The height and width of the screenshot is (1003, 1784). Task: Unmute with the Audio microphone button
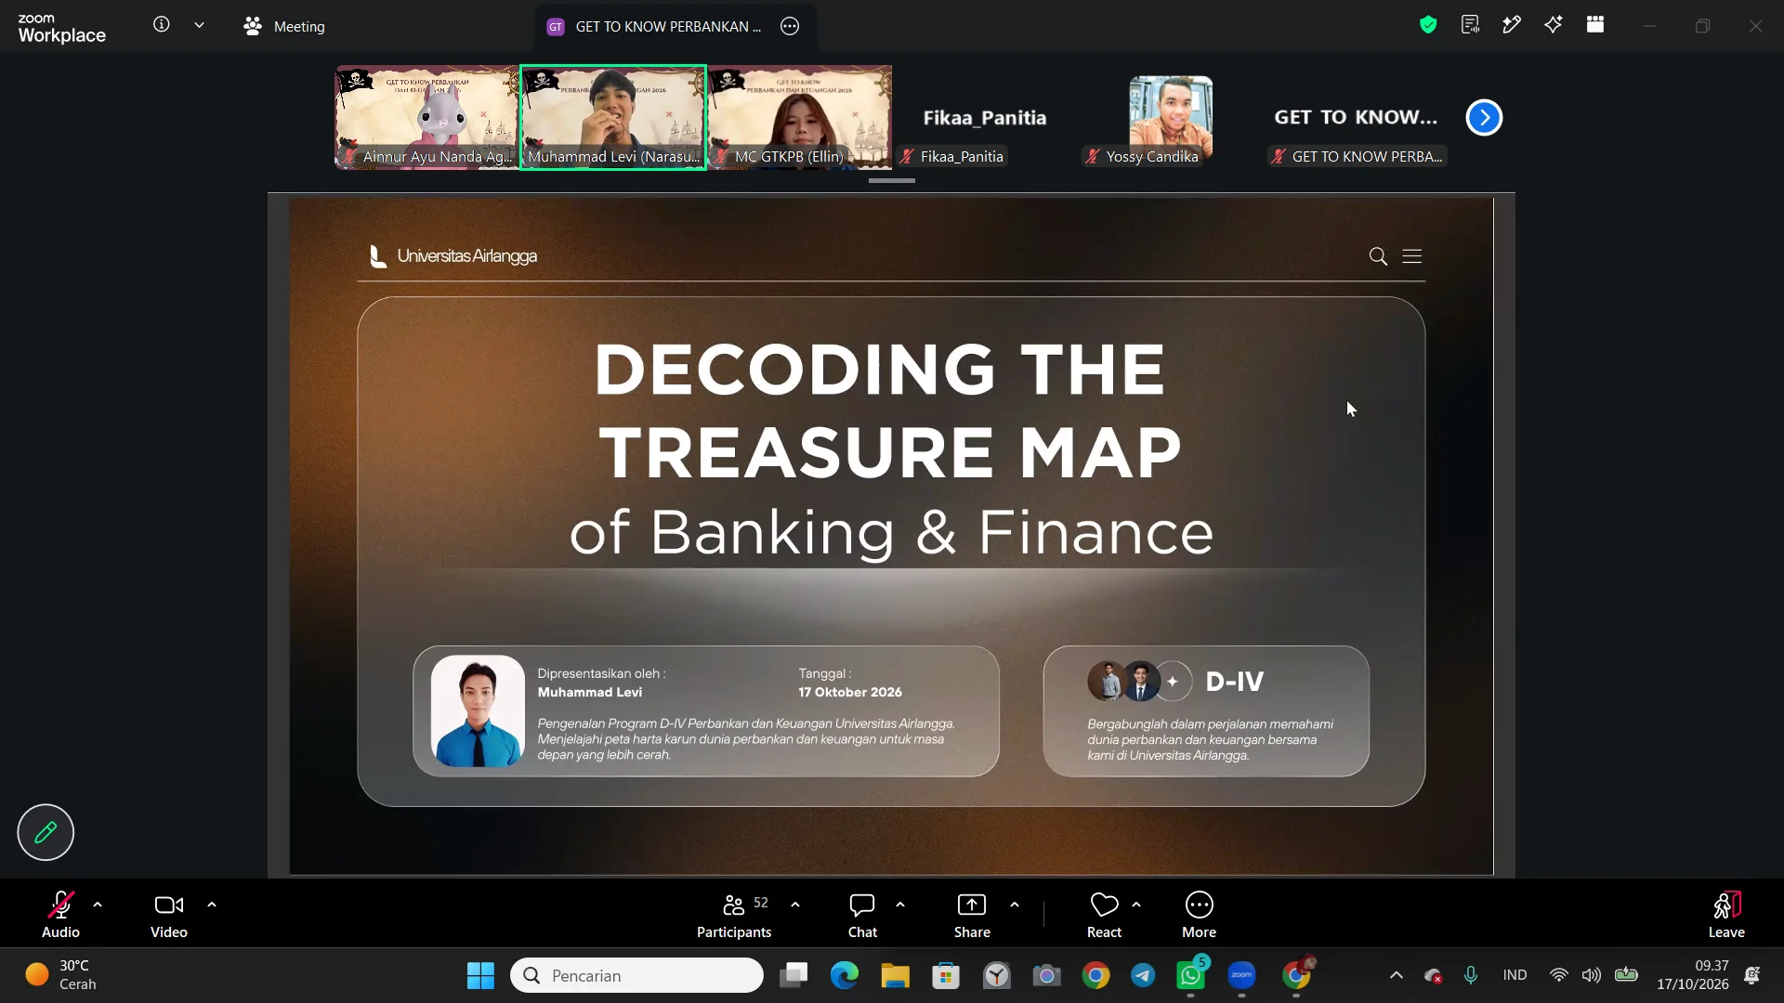pyautogui.click(x=60, y=915)
